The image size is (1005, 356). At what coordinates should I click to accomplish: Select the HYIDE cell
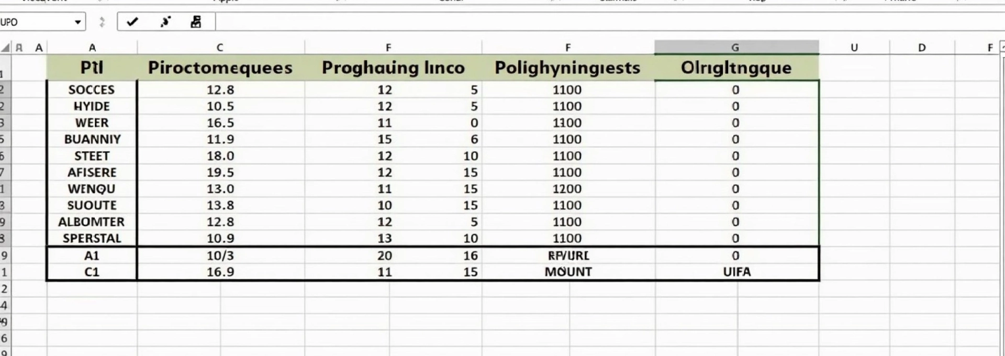coord(92,106)
